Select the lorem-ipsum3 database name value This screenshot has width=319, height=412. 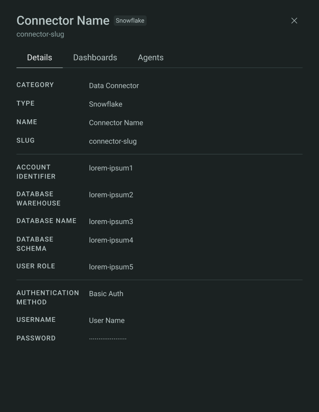tap(111, 222)
